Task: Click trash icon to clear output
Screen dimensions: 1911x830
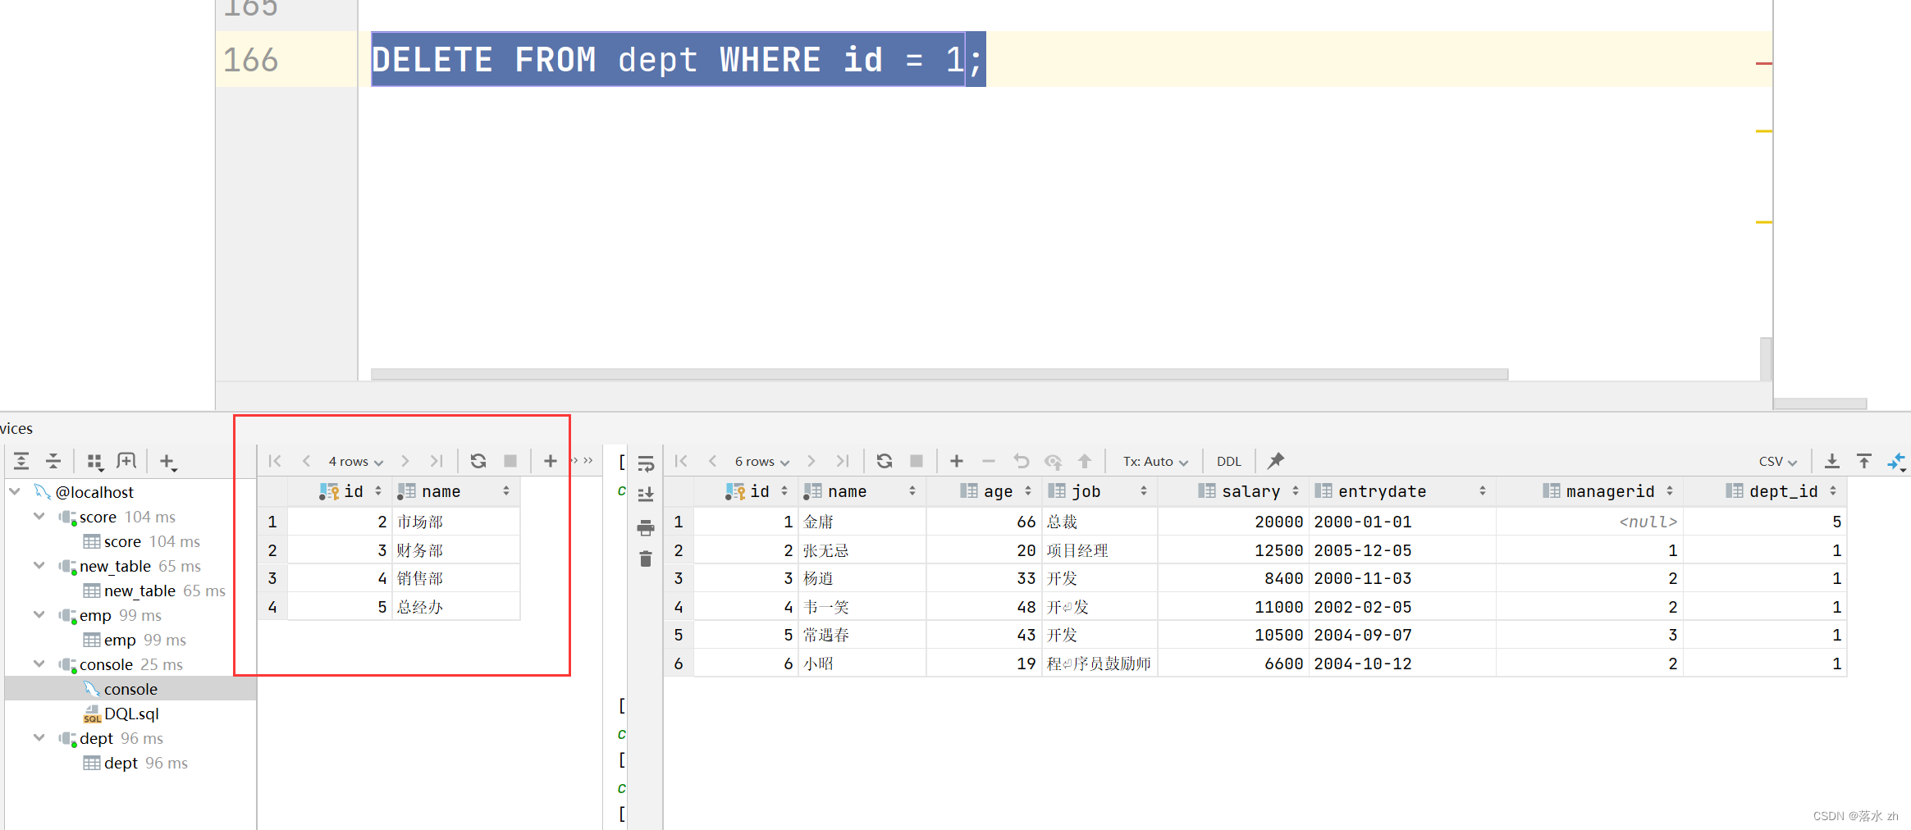Action: [x=646, y=559]
